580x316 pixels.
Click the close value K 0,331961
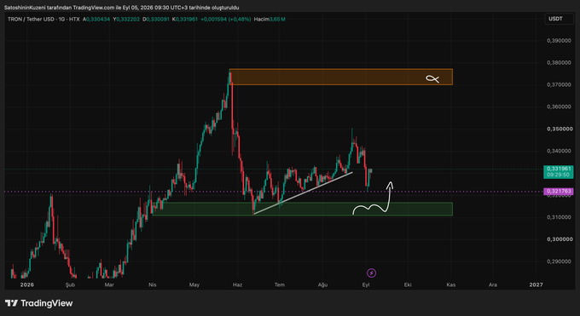click(x=185, y=20)
